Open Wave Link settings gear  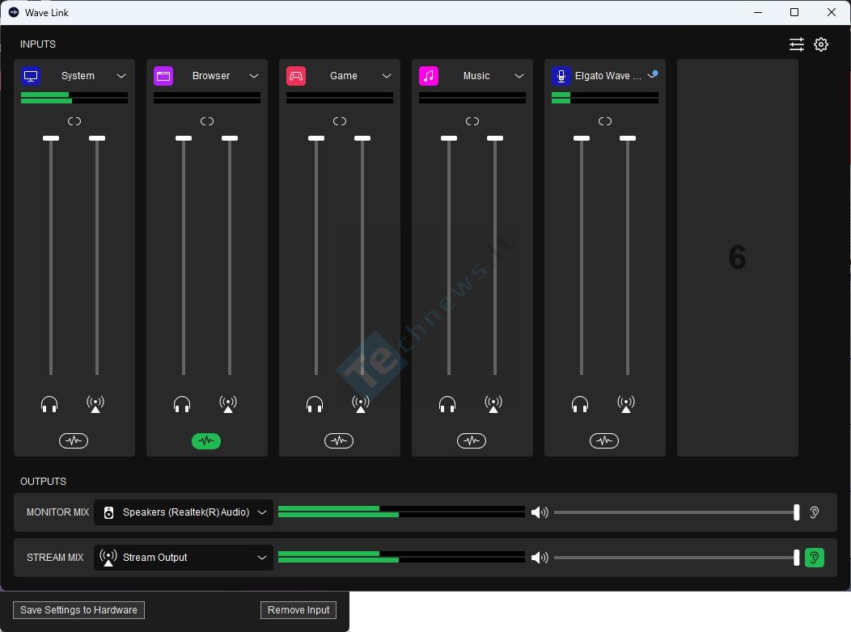(x=821, y=44)
